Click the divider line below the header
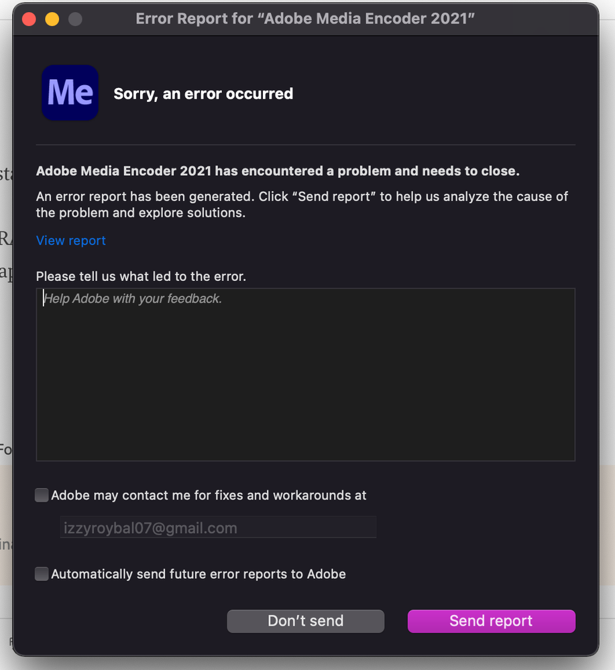The image size is (615, 670). coord(305,144)
